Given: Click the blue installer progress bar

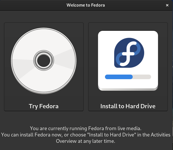Looking at the screenshot, I should [x=128, y=77].
